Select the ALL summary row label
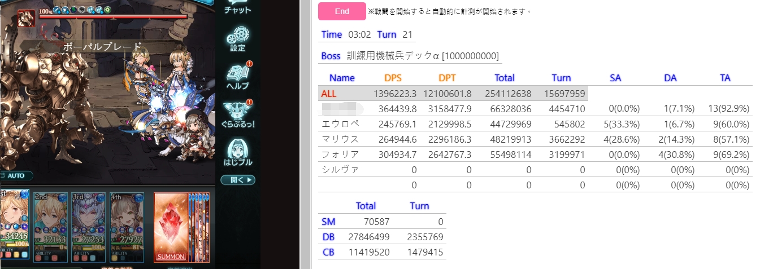This screenshot has height=269, width=760. click(x=328, y=94)
